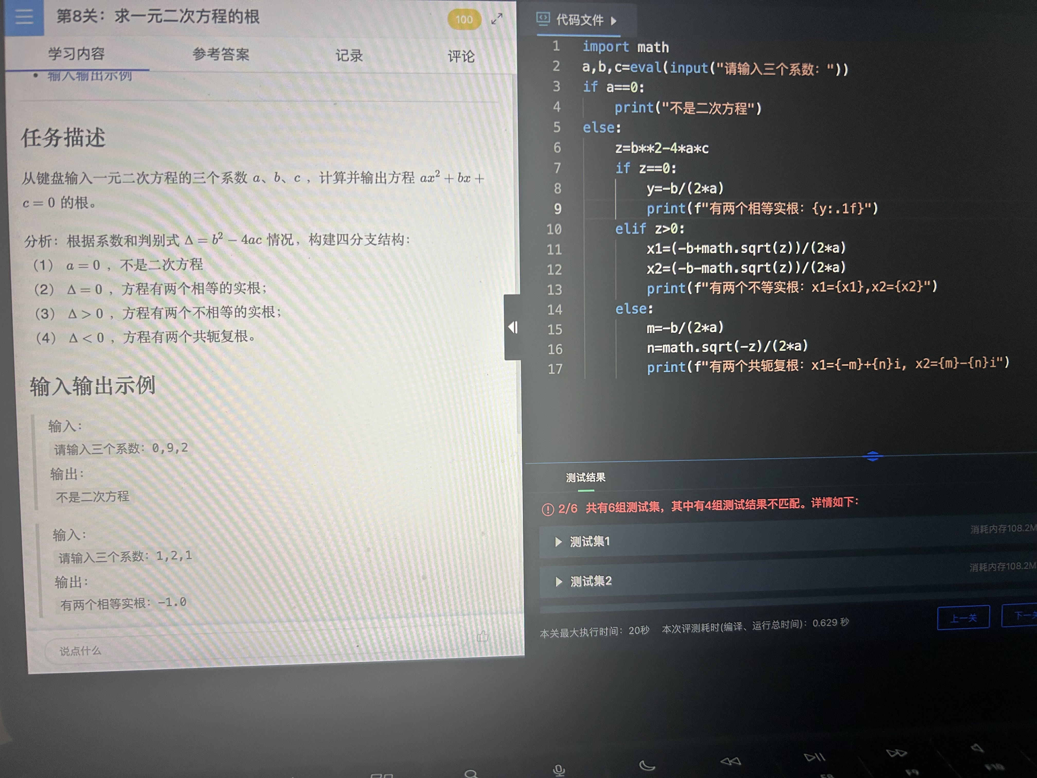Click the thumbs-up like icon
Screen dimensions: 1037x778
click(482, 636)
